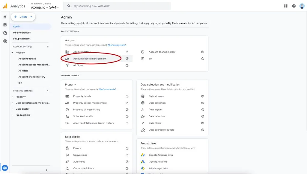Expand the Product links tree item
This screenshot has width=307, height=174.
point(12,115)
